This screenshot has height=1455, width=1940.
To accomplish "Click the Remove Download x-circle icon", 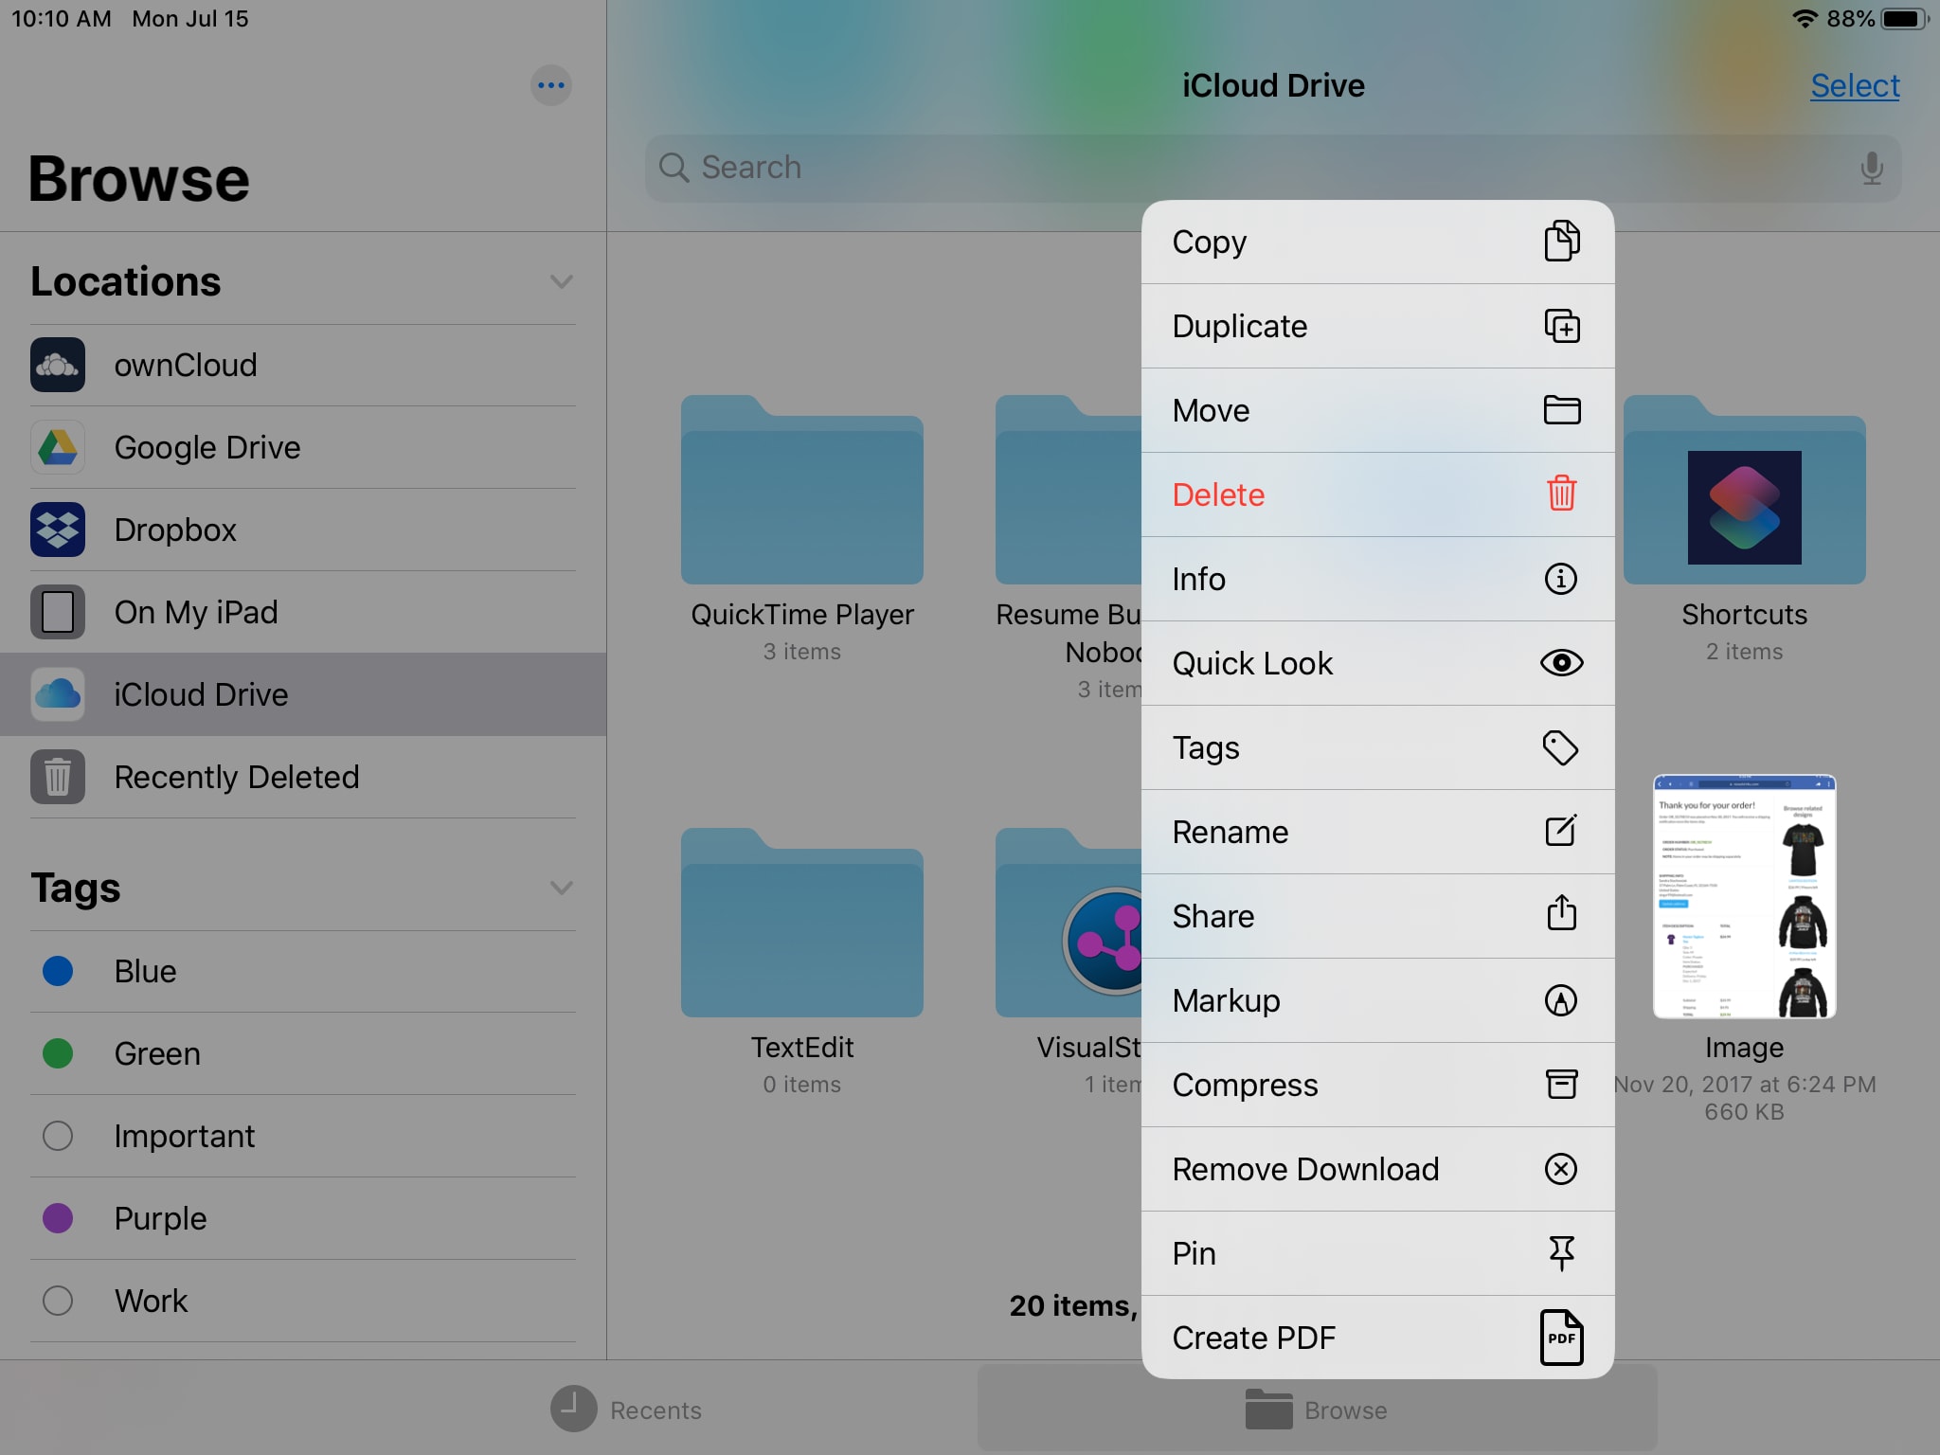I will (1561, 1169).
